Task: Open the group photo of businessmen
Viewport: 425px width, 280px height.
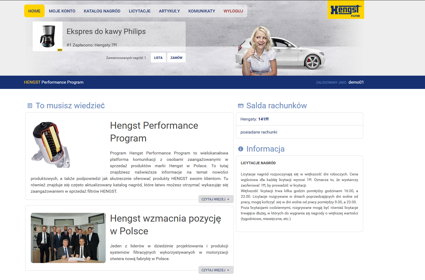Action: (x=68, y=238)
